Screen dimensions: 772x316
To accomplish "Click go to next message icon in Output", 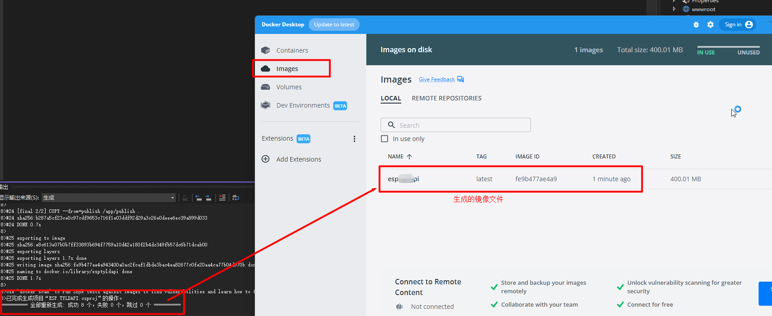I will 208,198.
